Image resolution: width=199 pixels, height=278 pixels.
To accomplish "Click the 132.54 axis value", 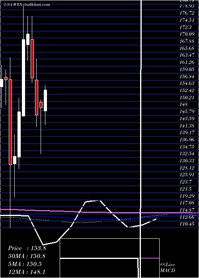I will [x=187, y=154].
